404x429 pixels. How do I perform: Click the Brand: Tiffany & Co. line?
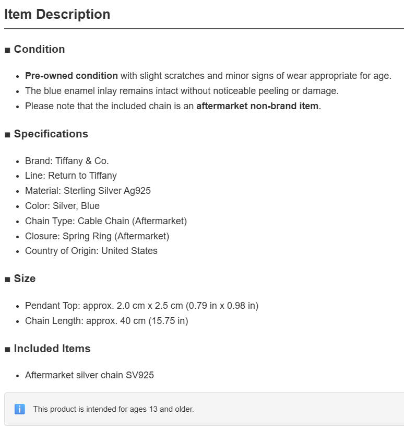(x=67, y=161)
